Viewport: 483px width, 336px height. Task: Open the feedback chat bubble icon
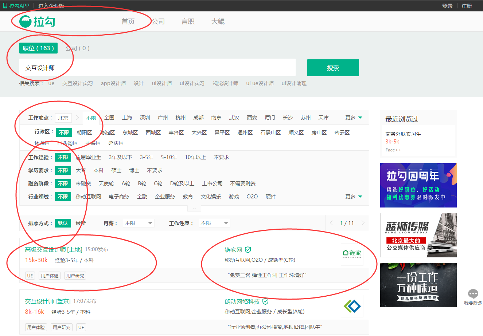[x=473, y=294]
